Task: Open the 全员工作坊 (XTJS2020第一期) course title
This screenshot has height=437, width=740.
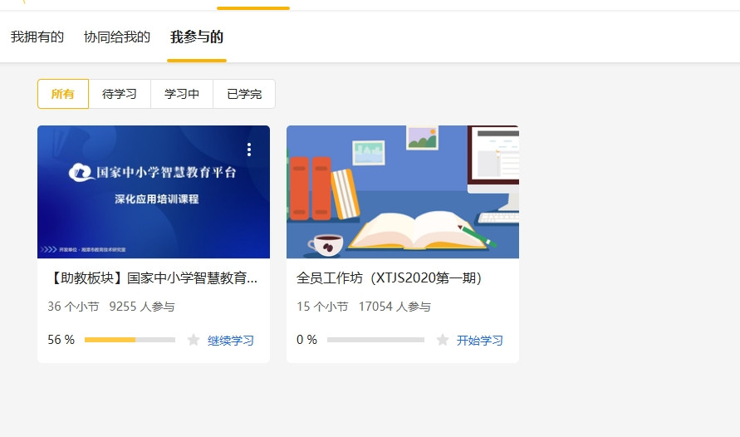Action: [390, 278]
